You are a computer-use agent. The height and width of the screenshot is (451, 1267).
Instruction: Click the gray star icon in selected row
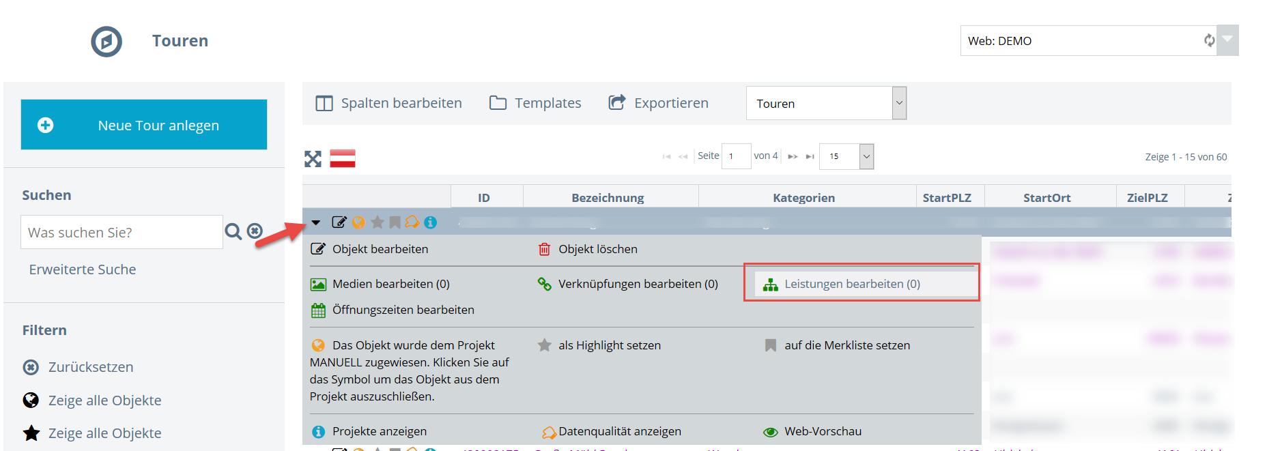(x=377, y=222)
